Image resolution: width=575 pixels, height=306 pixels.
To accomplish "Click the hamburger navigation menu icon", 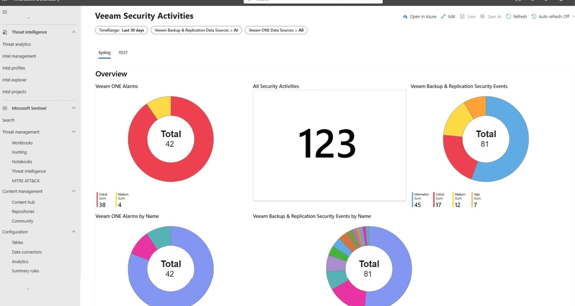I will pyautogui.click(x=5, y=12).
